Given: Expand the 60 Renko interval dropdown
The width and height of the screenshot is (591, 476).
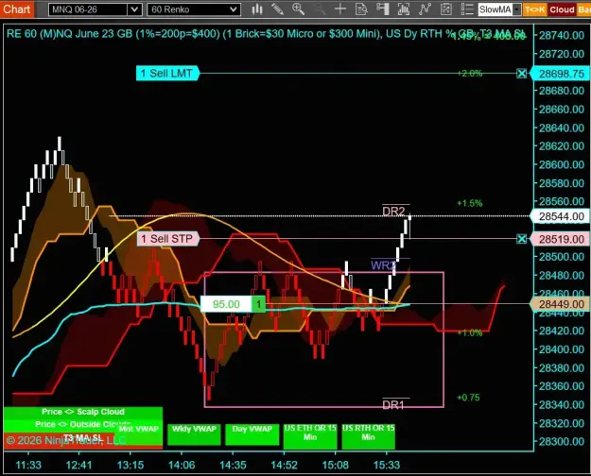Looking at the screenshot, I should point(235,9).
